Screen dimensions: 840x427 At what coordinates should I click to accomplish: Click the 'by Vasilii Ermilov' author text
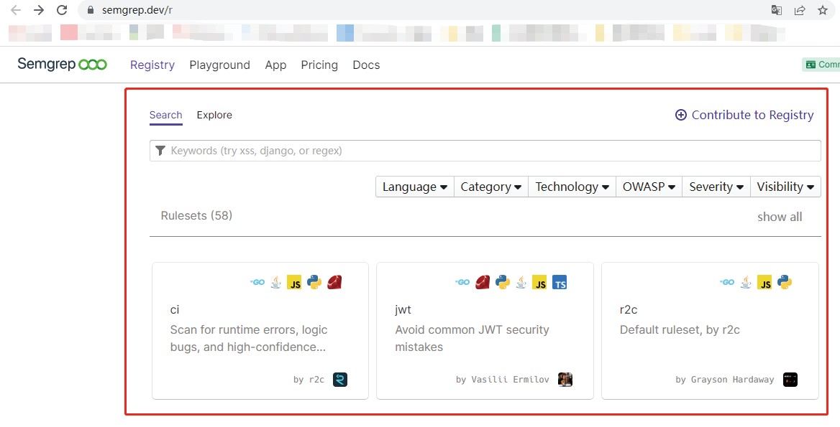(x=503, y=380)
